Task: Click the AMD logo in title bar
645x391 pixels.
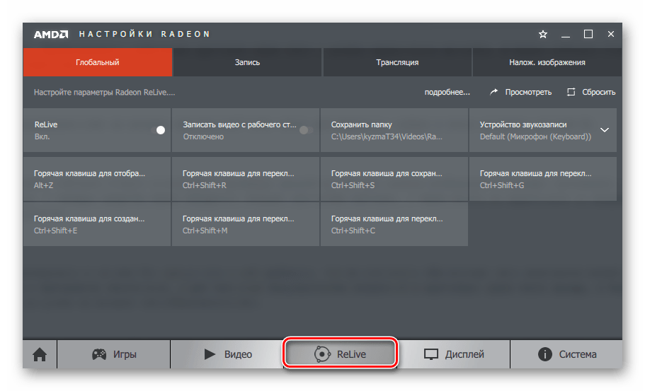Action: pos(50,34)
